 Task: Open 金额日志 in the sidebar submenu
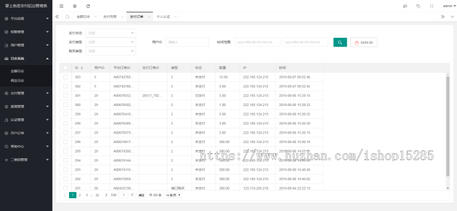click(17, 71)
